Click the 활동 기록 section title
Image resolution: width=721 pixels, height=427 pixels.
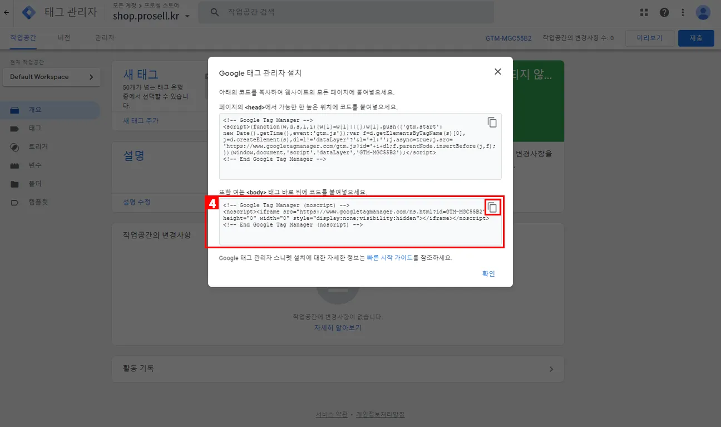pos(139,368)
